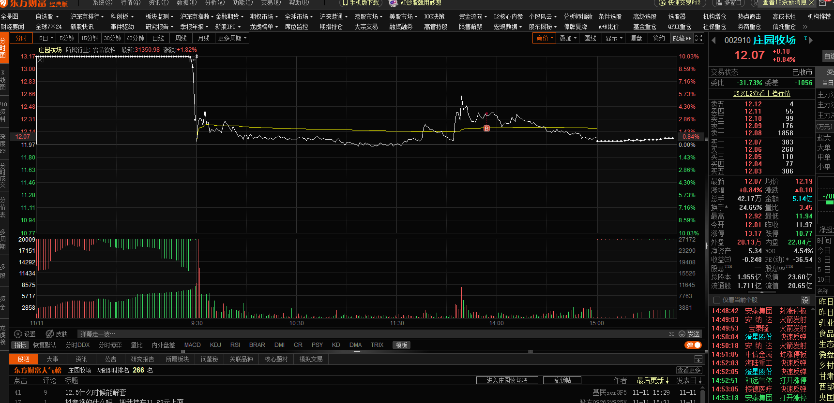Select the MACD indicator
The height and width of the screenshot is (403, 834).
(x=192, y=345)
